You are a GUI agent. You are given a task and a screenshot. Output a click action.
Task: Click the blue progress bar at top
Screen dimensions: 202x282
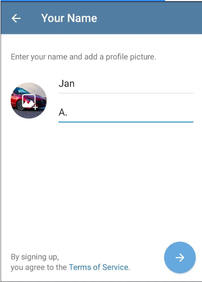coord(82,1)
